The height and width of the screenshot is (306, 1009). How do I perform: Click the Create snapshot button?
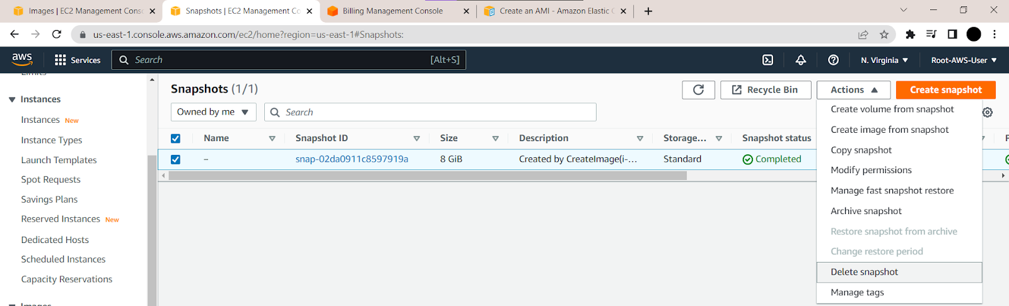(945, 90)
